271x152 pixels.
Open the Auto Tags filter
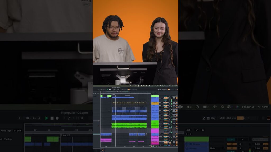(x=6, y=131)
